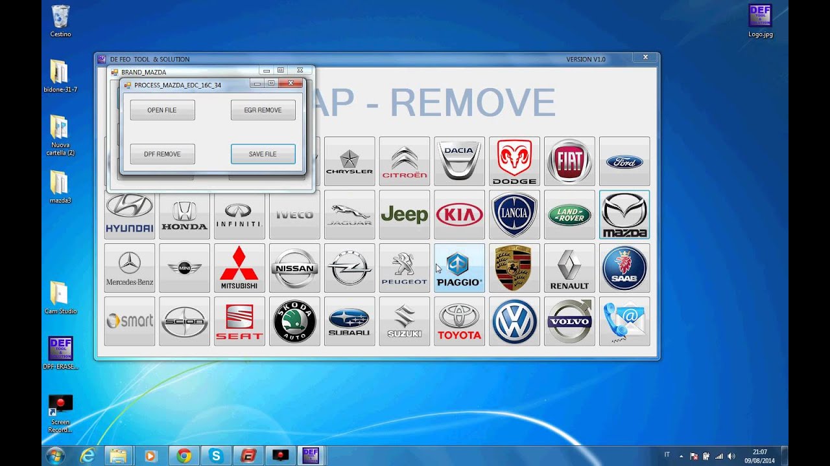Image resolution: width=830 pixels, height=466 pixels.
Task: Select the Volkswagen logo
Action: (514, 321)
